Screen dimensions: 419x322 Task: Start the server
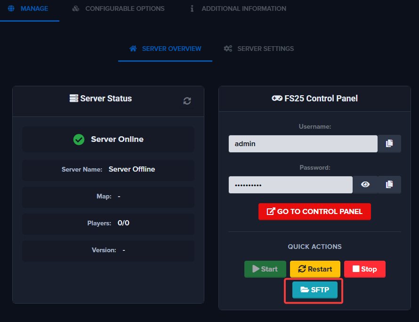(265, 269)
